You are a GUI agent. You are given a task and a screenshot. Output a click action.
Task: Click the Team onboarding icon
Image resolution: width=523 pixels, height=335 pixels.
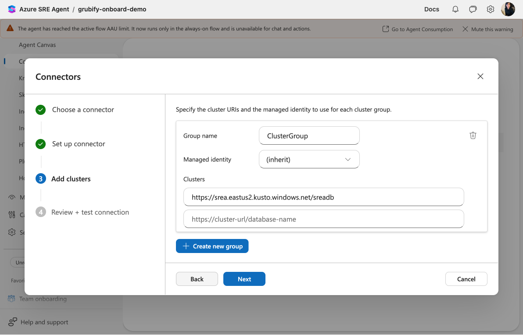point(11,299)
